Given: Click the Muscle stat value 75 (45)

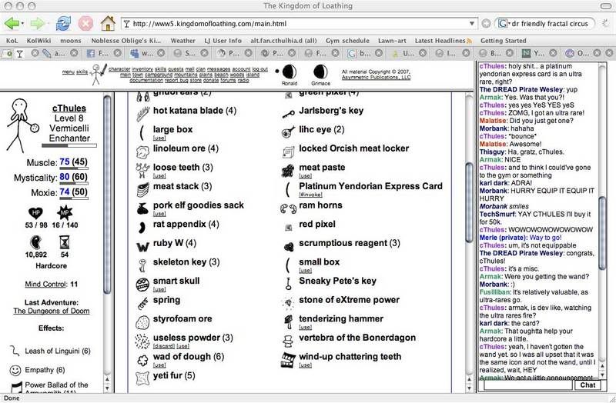Looking at the screenshot, I should 73,162.
